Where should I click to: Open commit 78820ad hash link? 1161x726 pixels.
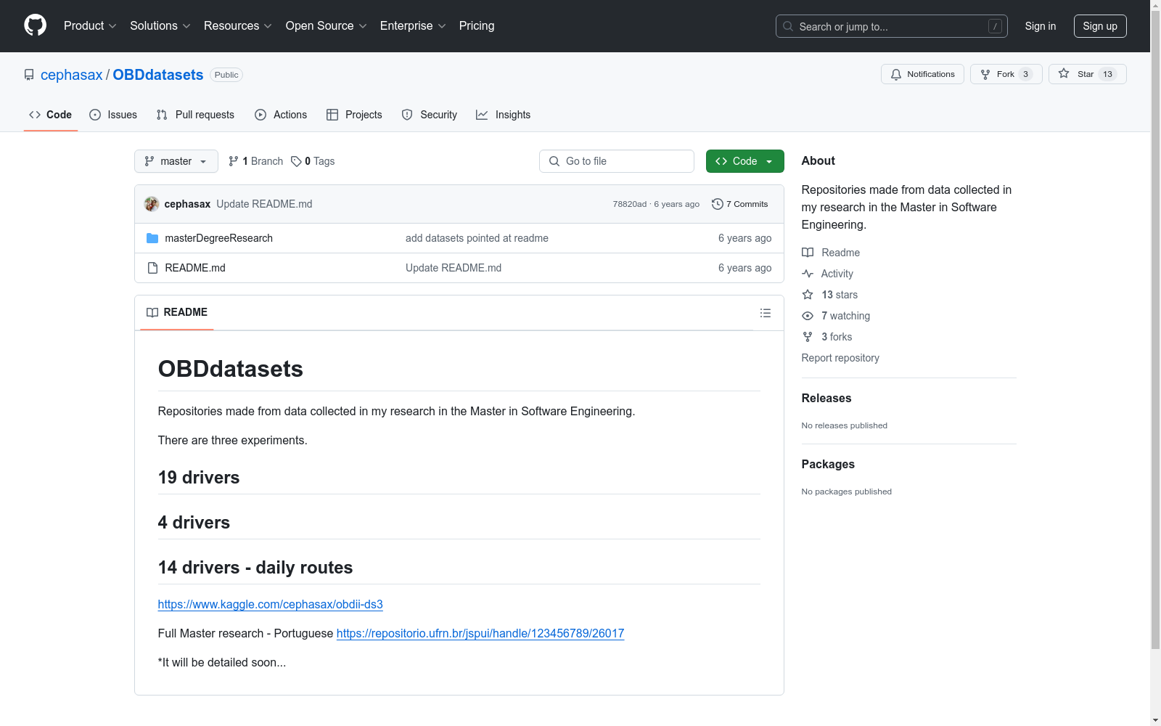click(630, 204)
